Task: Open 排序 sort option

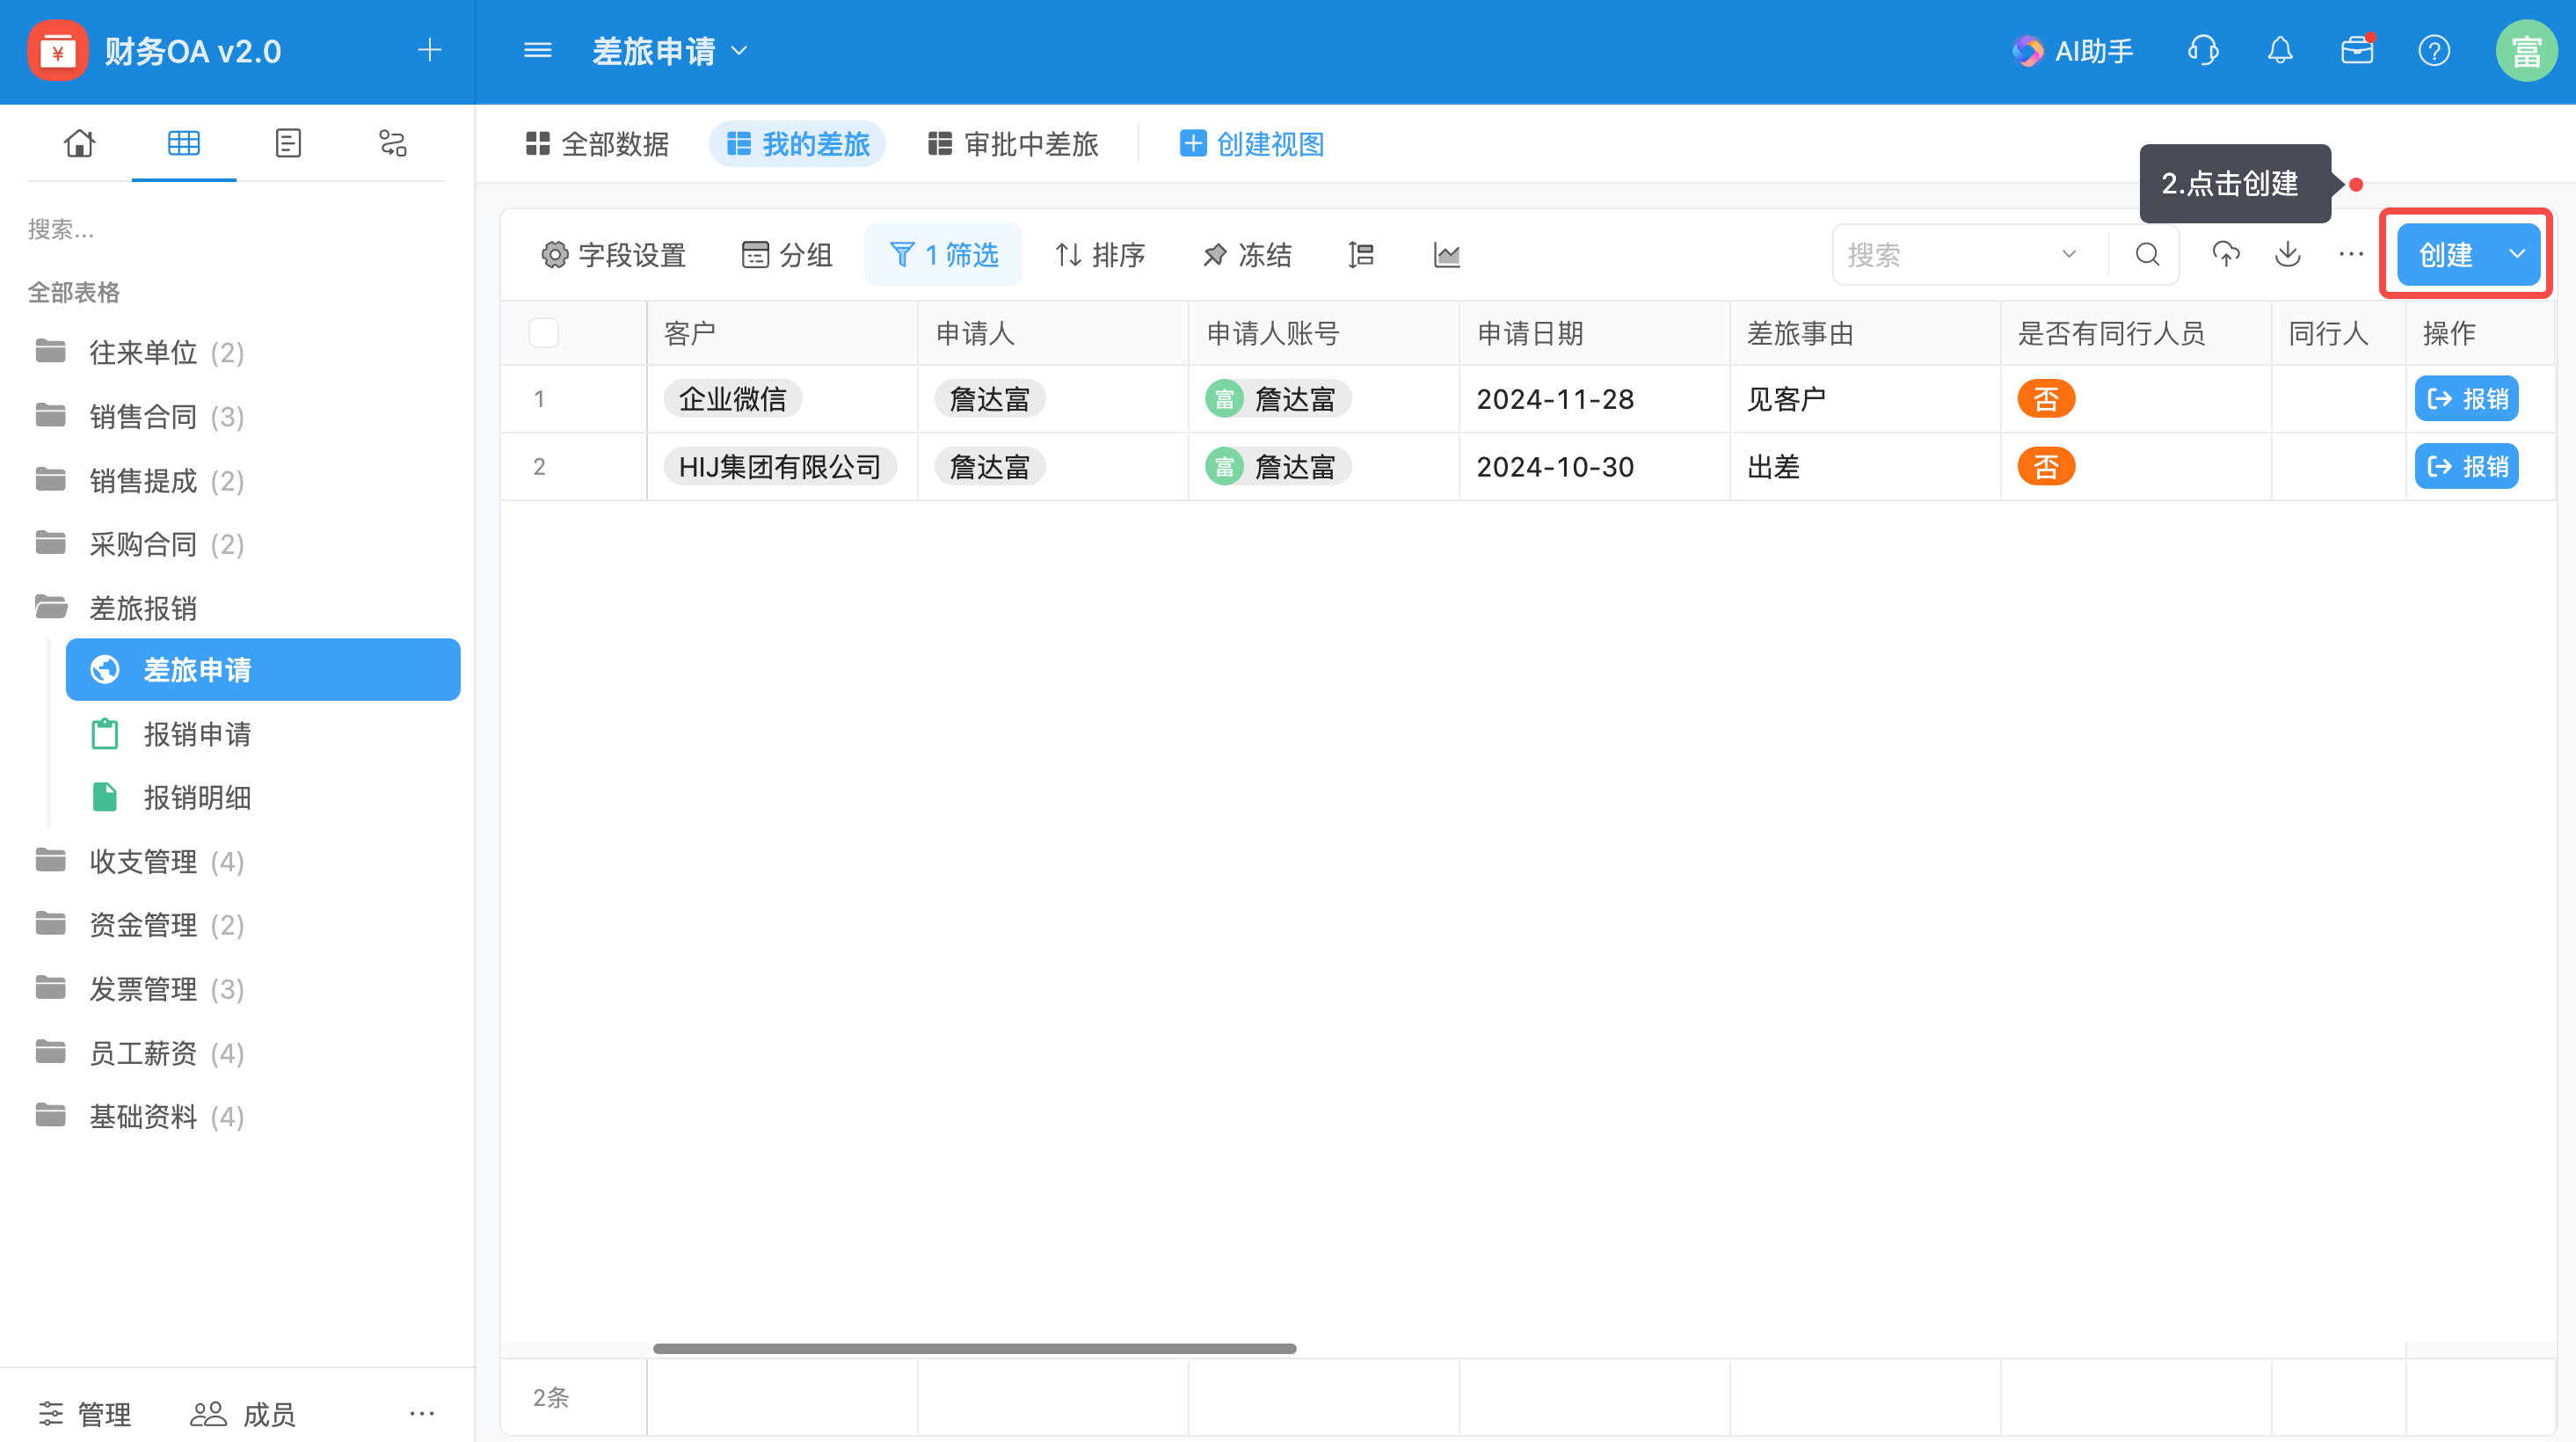Action: coord(1100,255)
